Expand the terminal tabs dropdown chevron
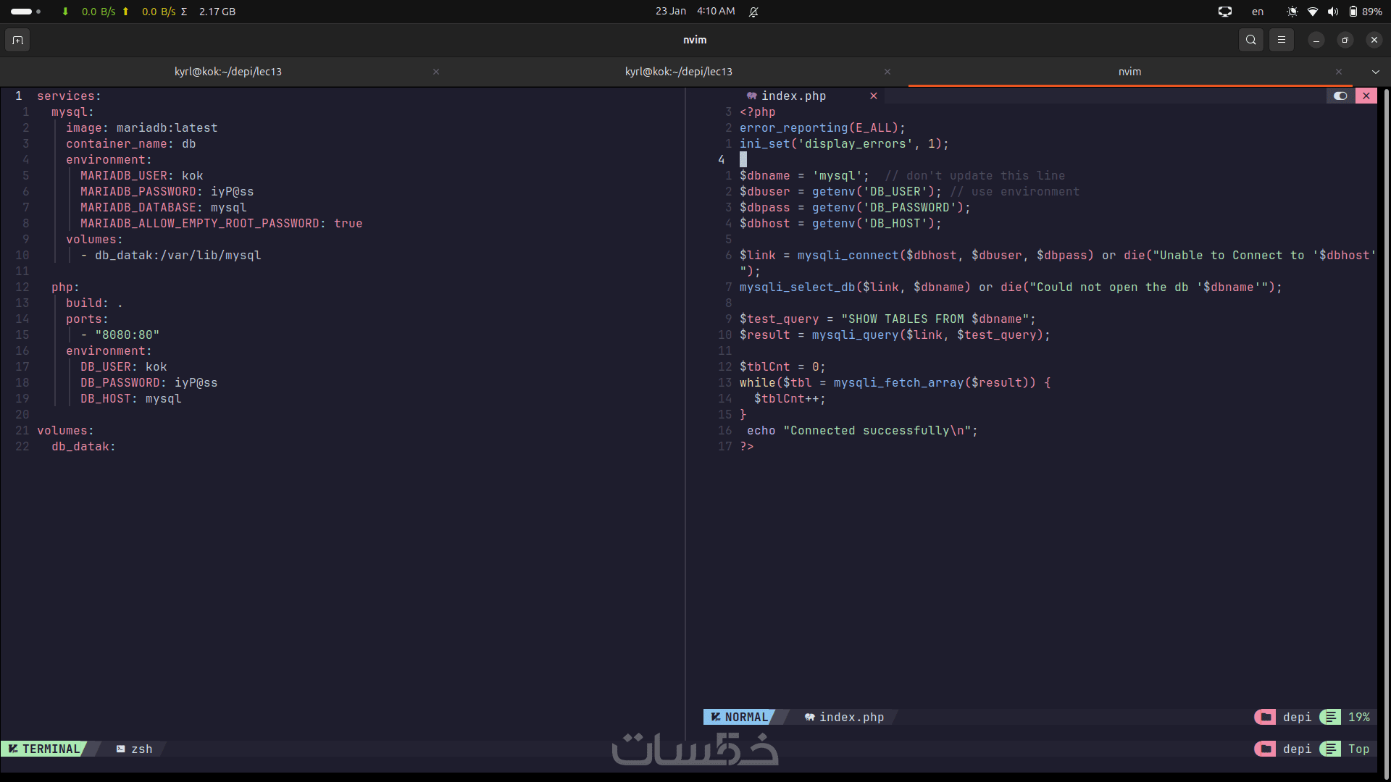The image size is (1391, 782). [x=1375, y=72]
